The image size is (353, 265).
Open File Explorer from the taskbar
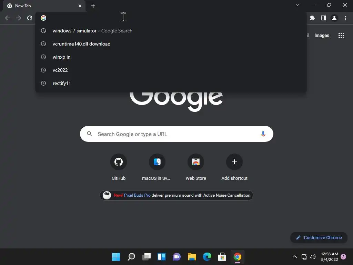point(192,257)
